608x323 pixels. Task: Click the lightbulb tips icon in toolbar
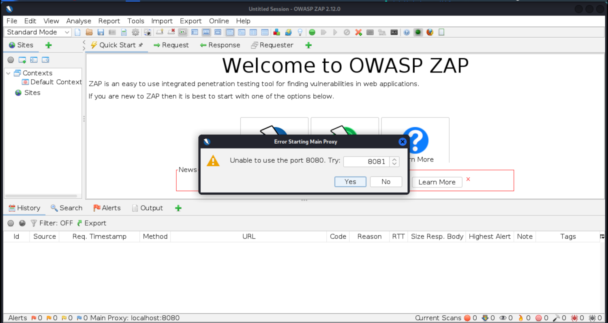coord(300,32)
